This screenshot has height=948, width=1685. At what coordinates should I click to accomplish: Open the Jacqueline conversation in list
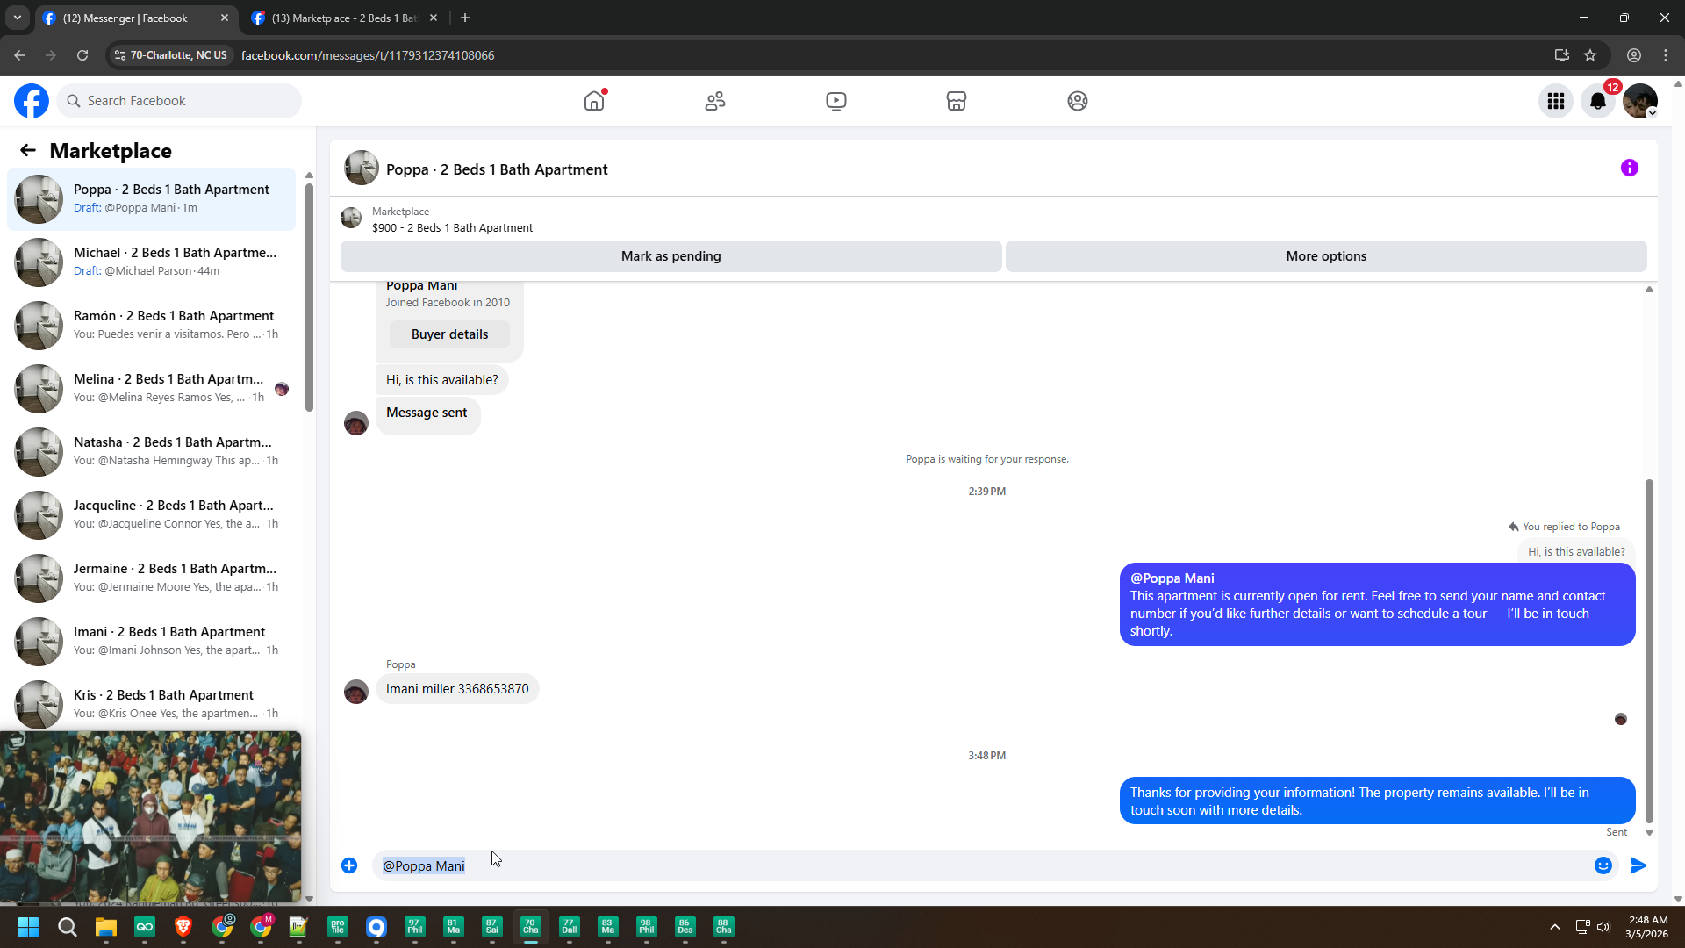(x=151, y=515)
